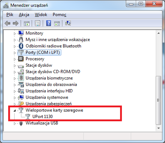The height and width of the screenshot is (143, 165).
Task: Select Mysz i inne urządzenia wskazujące
Action: pyautogui.click(x=58, y=39)
